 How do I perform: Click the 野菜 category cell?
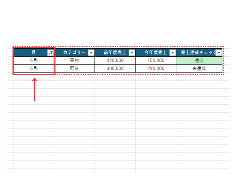(74, 68)
